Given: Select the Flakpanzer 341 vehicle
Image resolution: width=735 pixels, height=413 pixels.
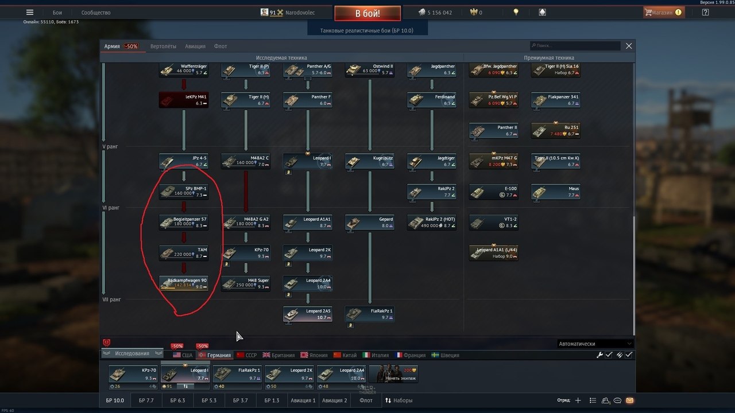Looking at the screenshot, I should pyautogui.click(x=556, y=100).
